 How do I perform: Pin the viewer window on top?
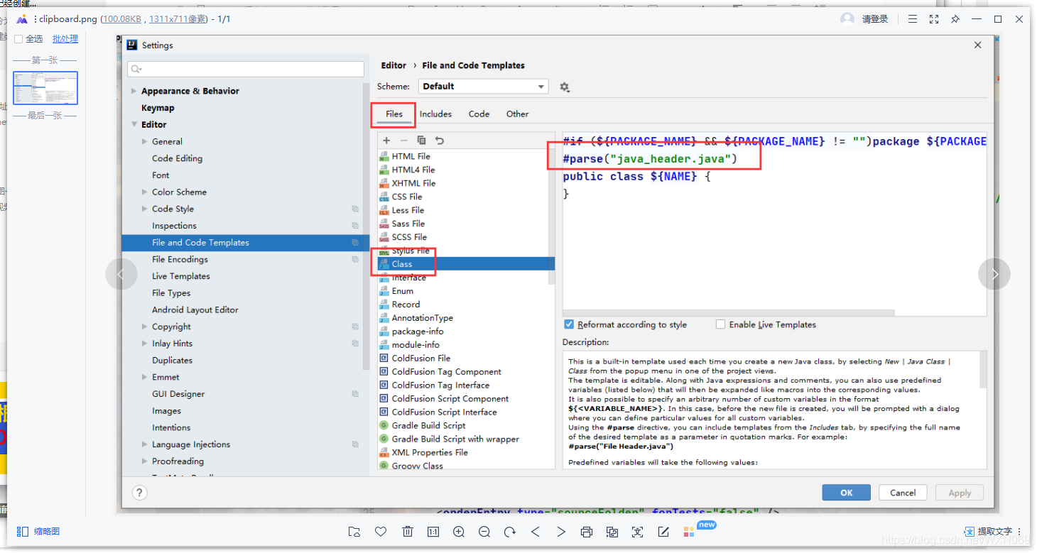pyautogui.click(x=955, y=19)
